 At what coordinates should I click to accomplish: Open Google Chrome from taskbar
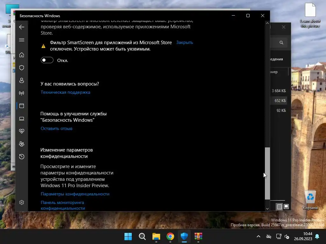point(170,236)
